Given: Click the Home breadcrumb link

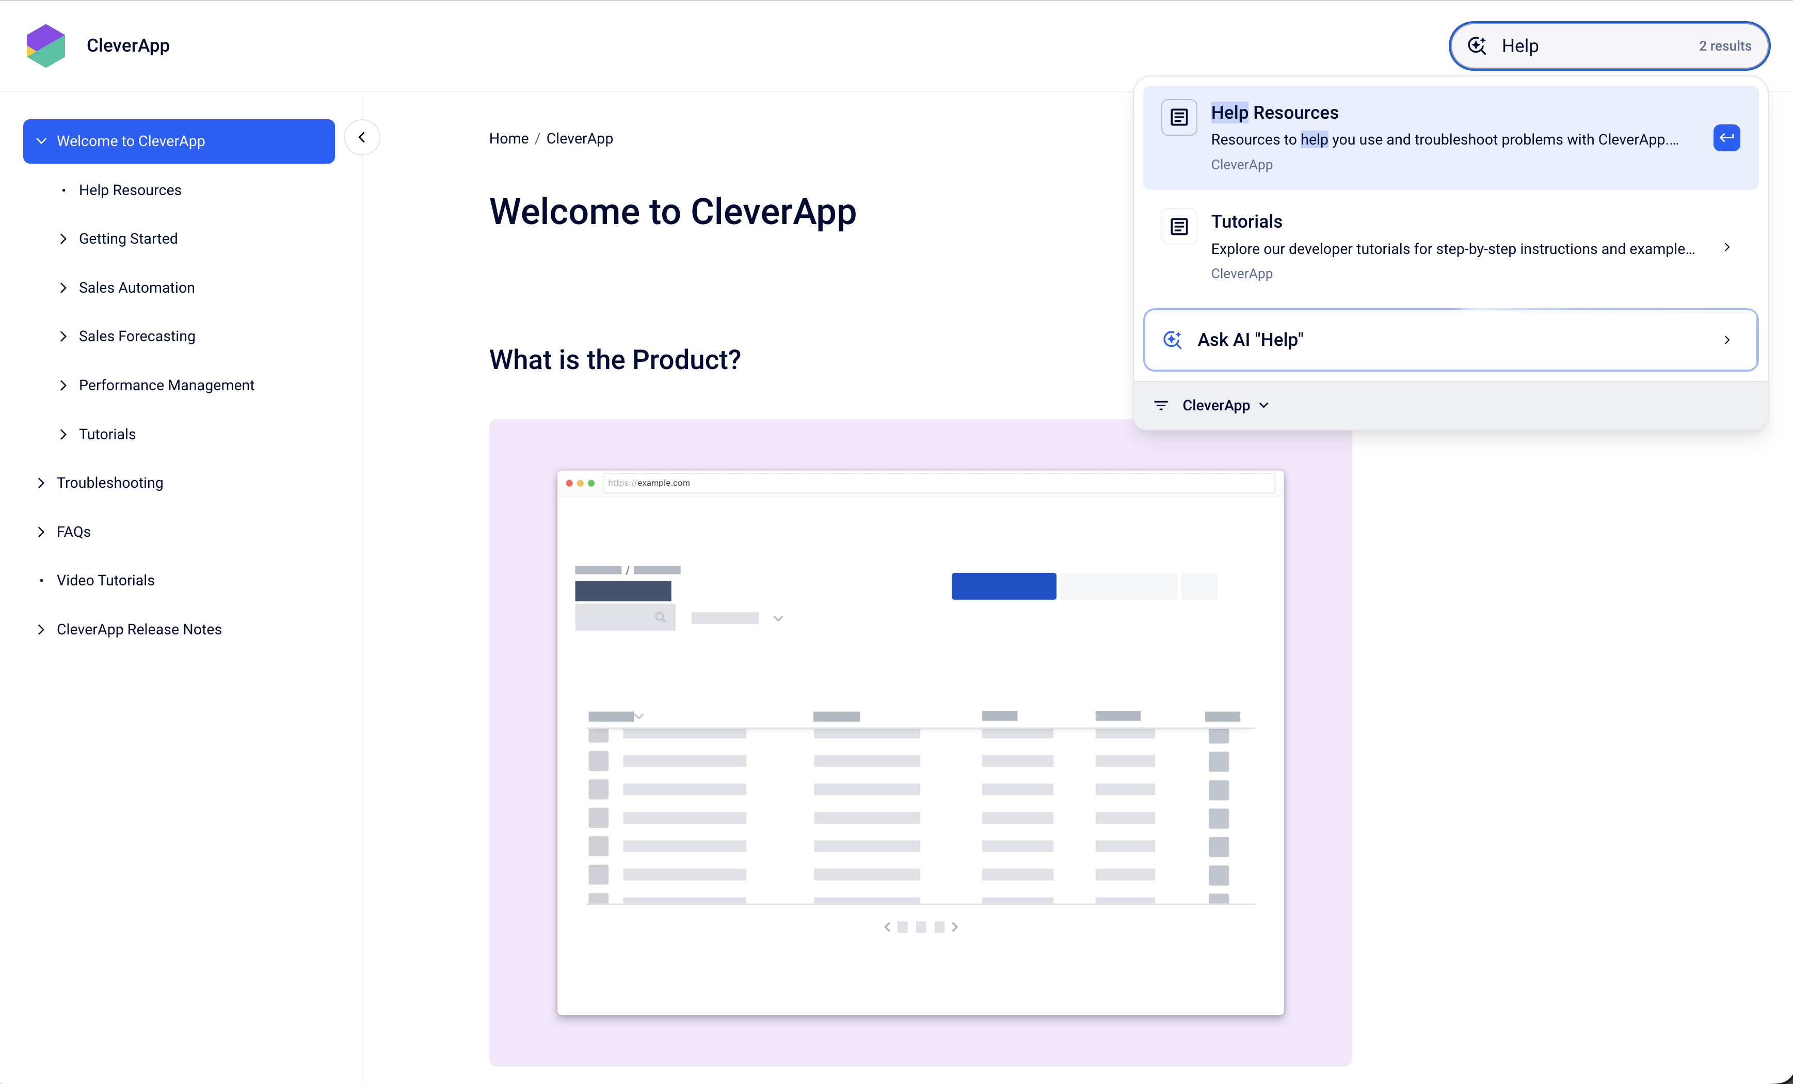Looking at the screenshot, I should (509, 138).
